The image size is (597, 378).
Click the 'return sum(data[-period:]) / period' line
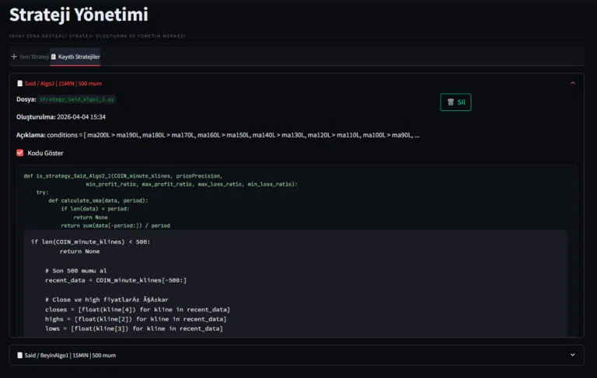pyautogui.click(x=115, y=226)
